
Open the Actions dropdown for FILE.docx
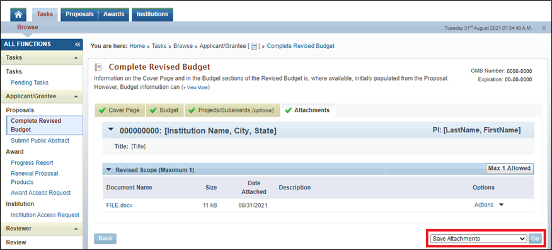point(489,205)
